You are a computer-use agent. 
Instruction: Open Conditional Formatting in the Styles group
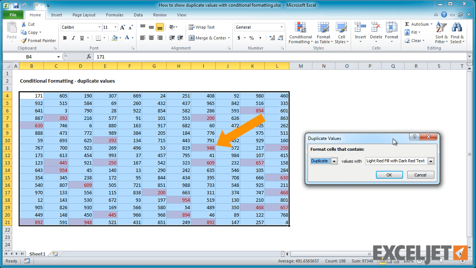click(x=300, y=33)
